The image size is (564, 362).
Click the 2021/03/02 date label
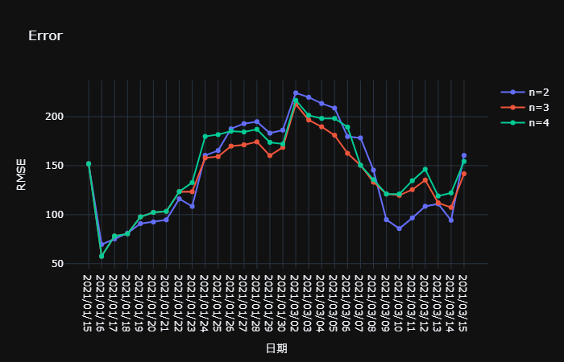[294, 303]
